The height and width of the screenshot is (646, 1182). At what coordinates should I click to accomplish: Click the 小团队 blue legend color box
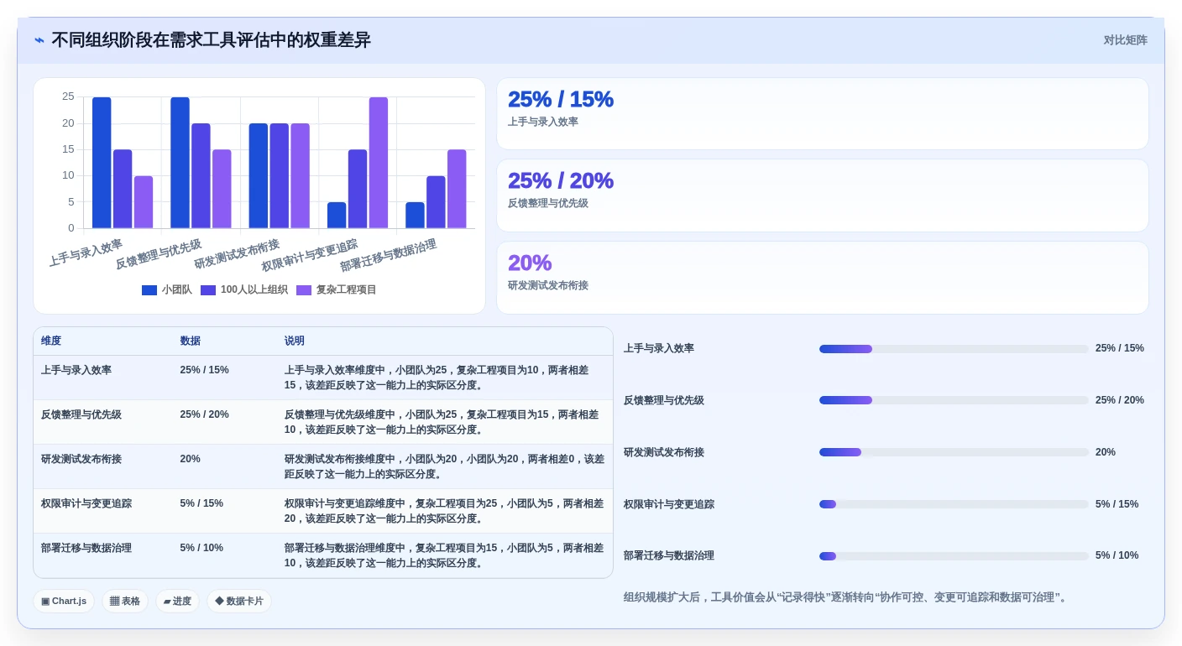(149, 289)
